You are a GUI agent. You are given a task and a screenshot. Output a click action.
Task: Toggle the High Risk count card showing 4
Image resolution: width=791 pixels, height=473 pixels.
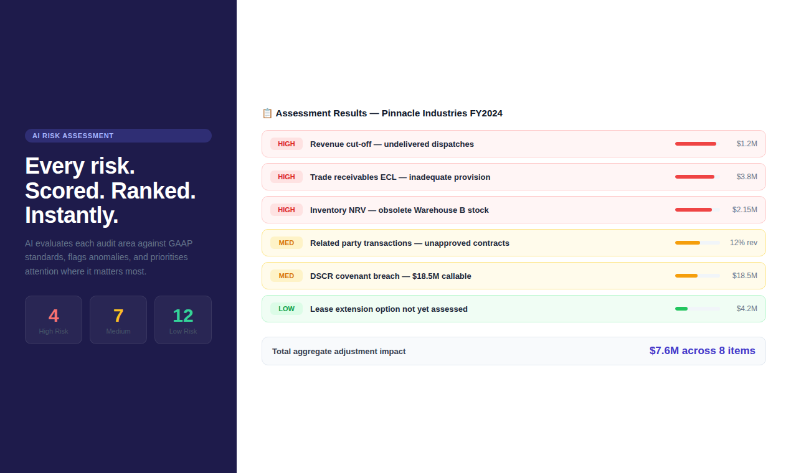(x=54, y=320)
